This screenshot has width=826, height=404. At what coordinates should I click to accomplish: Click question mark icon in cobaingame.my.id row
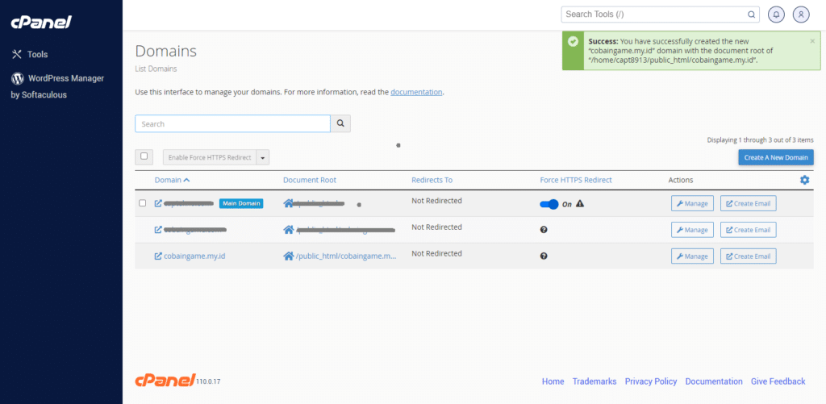pyautogui.click(x=544, y=256)
